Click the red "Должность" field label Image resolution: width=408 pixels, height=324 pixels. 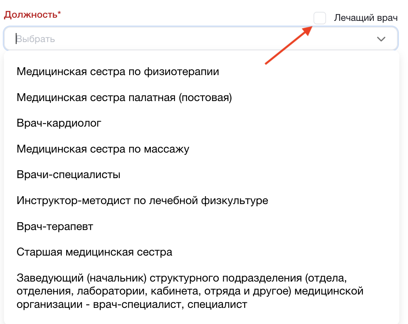(x=30, y=15)
